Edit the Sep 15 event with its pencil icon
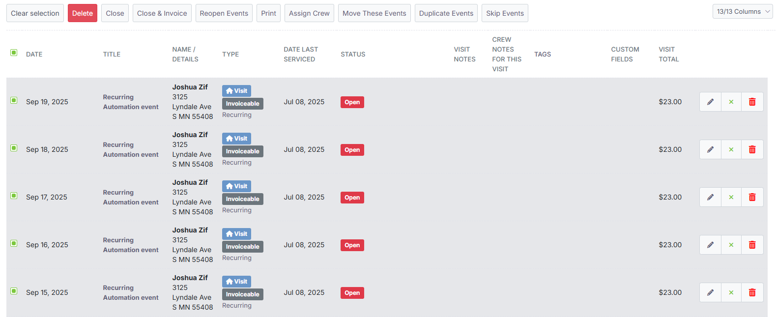Viewport: 776px width, 317px height. coord(710,292)
